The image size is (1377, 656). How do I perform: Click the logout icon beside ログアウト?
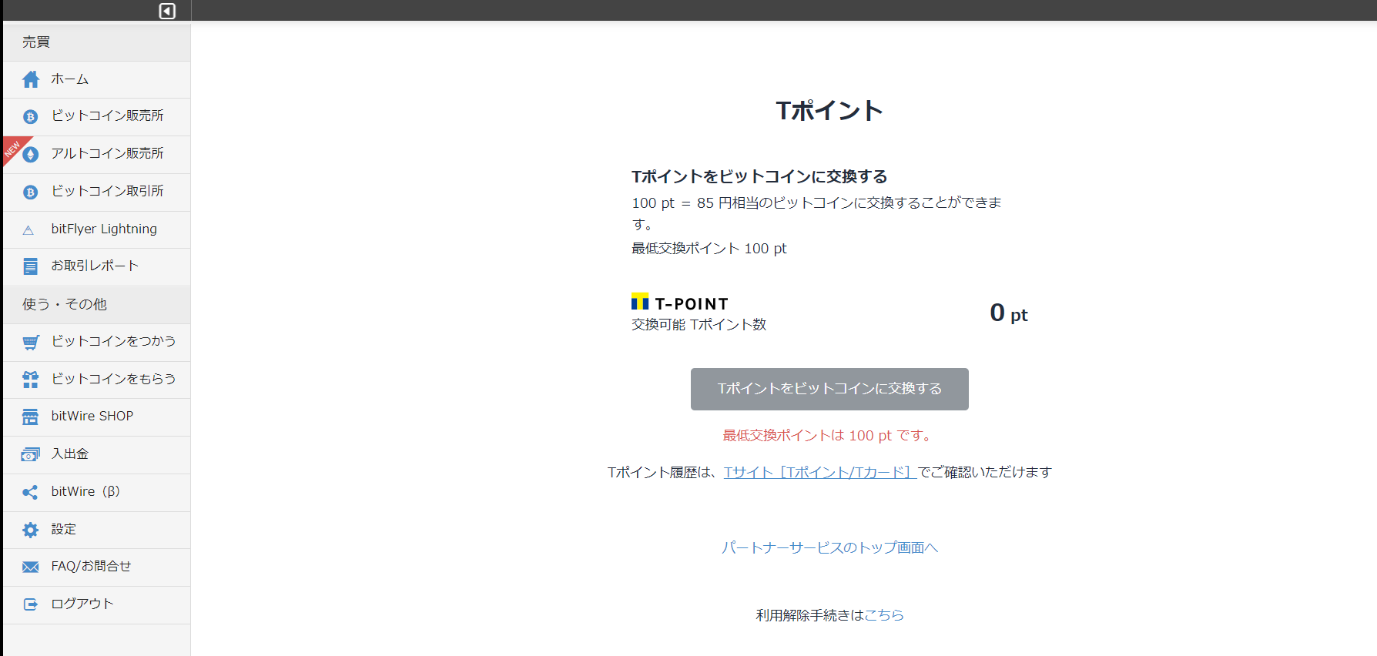pos(31,604)
